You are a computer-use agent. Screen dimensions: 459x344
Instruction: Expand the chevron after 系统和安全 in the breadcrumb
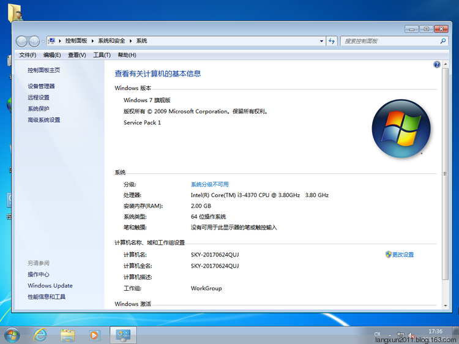pyautogui.click(x=130, y=41)
